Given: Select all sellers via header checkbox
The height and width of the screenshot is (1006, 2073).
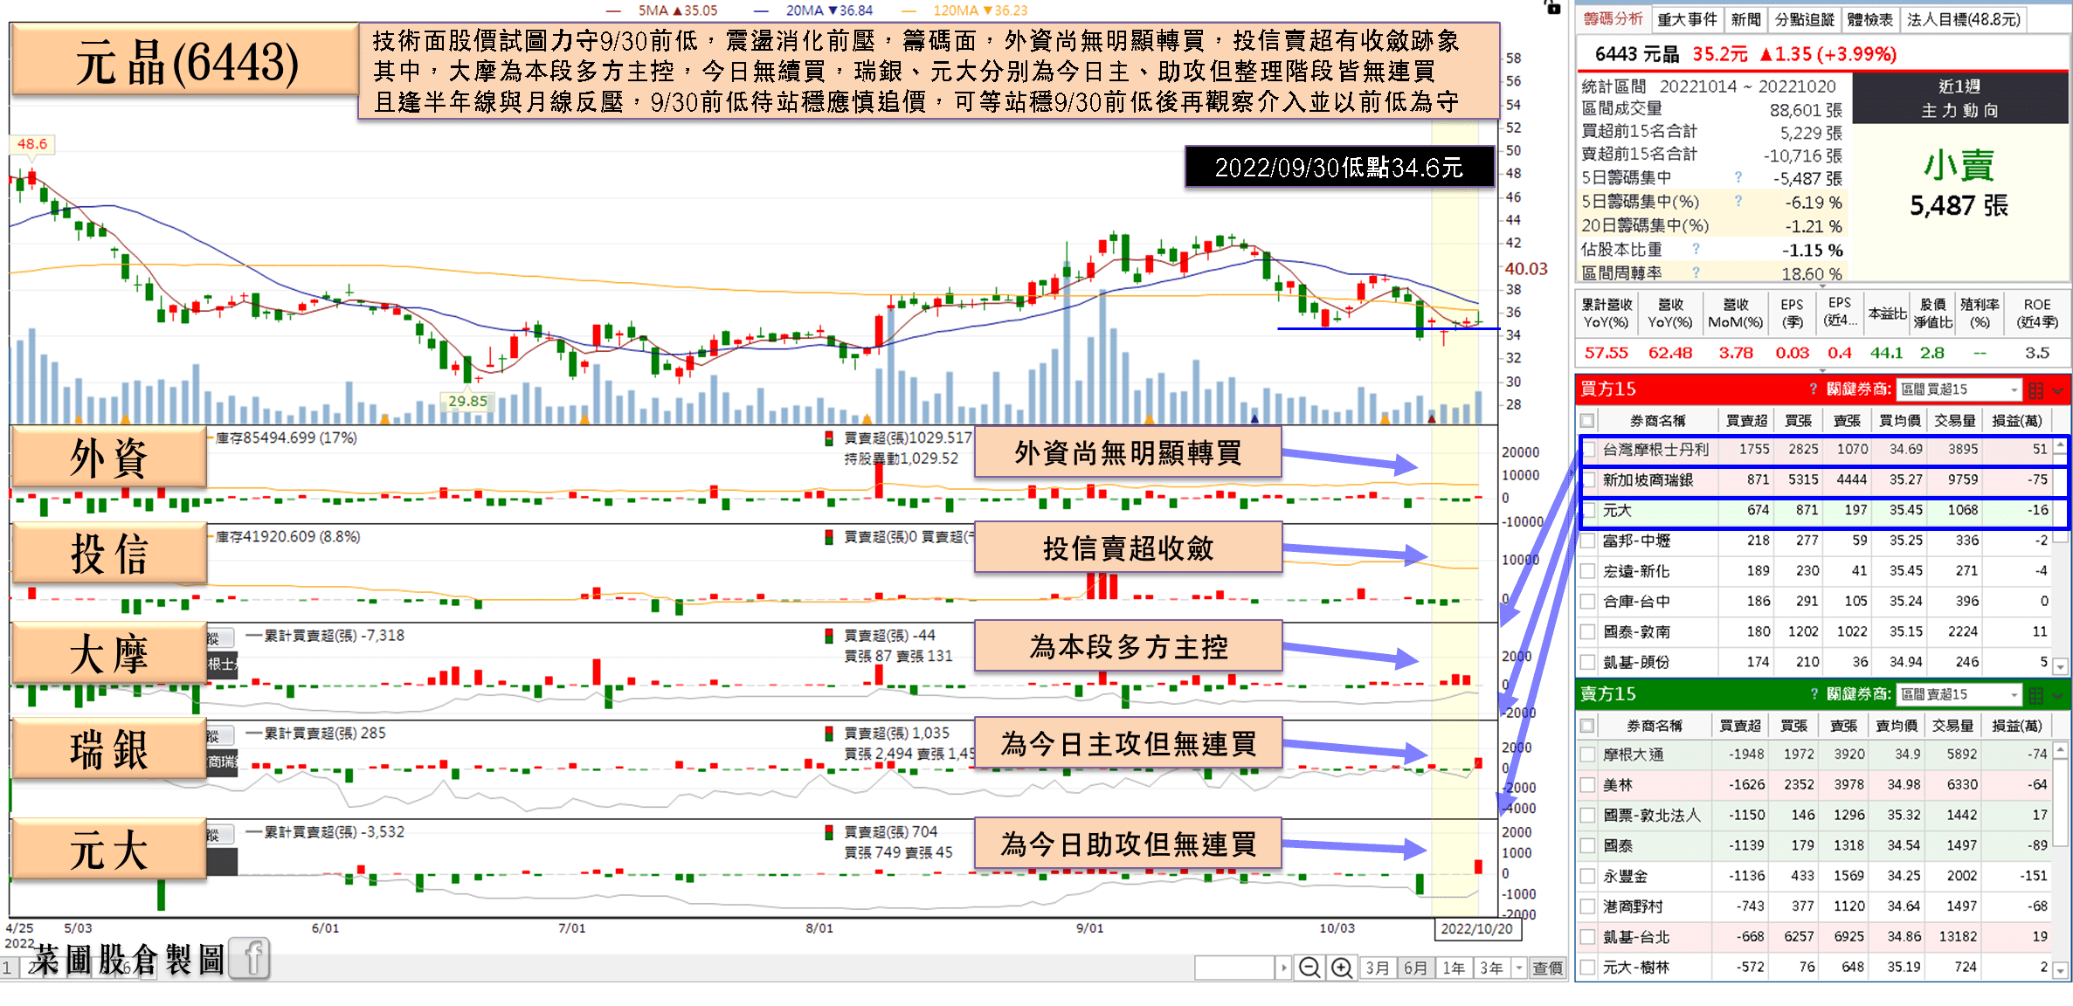Looking at the screenshot, I should tap(1588, 726).
